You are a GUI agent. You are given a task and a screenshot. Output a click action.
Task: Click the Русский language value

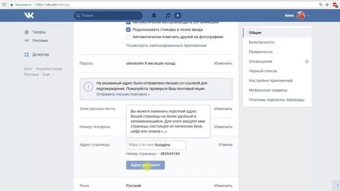tap(133, 186)
